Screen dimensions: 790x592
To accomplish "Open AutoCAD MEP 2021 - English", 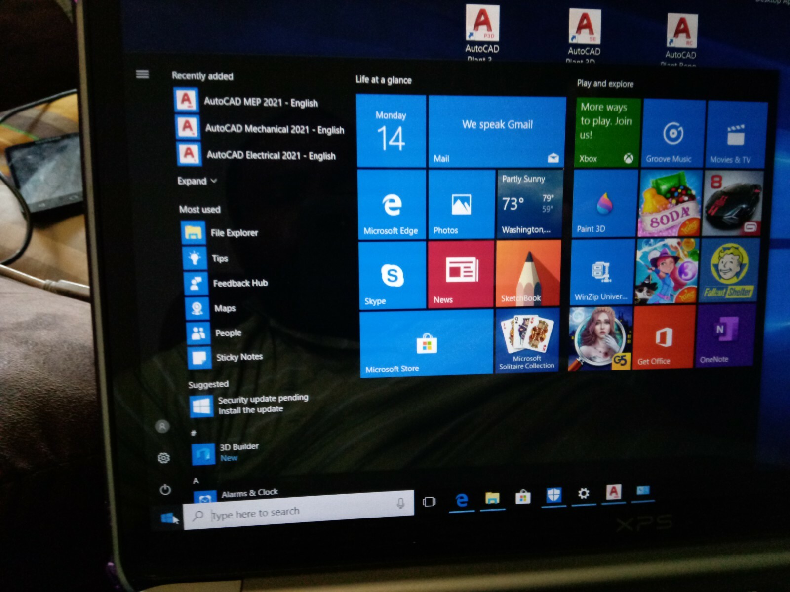I will [x=247, y=101].
